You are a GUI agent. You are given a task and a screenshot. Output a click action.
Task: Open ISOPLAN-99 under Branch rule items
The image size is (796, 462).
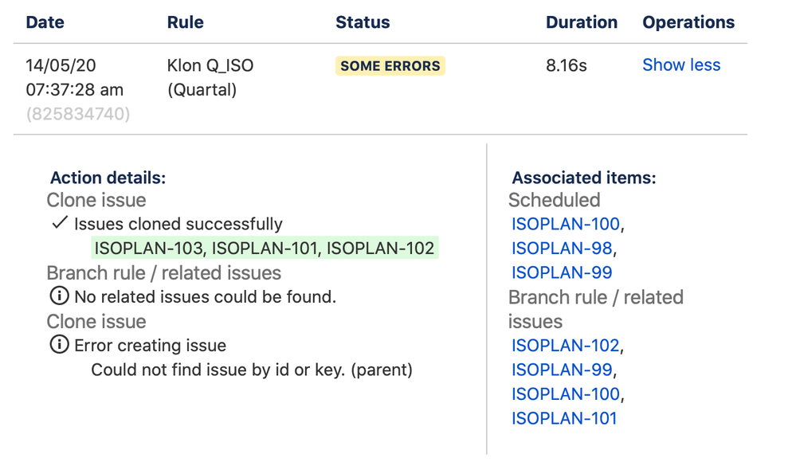pos(562,370)
